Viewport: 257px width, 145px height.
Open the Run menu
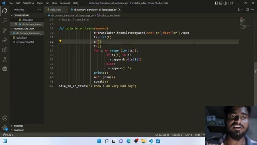[55, 3]
